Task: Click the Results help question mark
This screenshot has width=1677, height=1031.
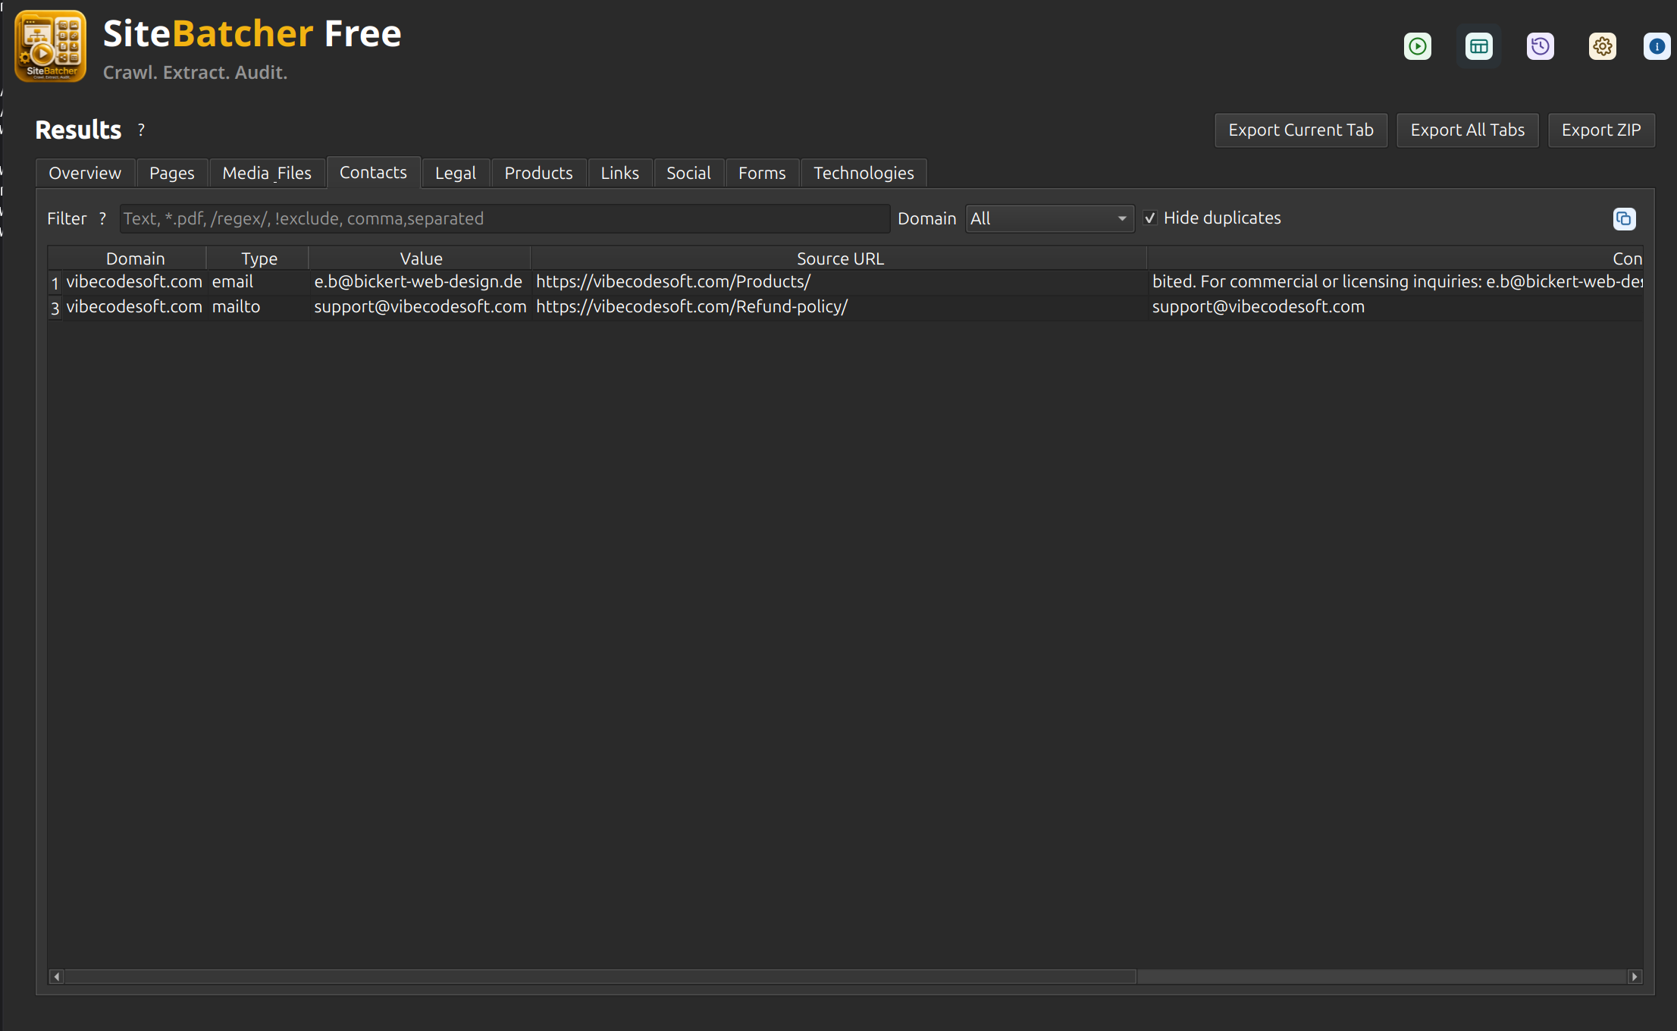Action: click(141, 130)
